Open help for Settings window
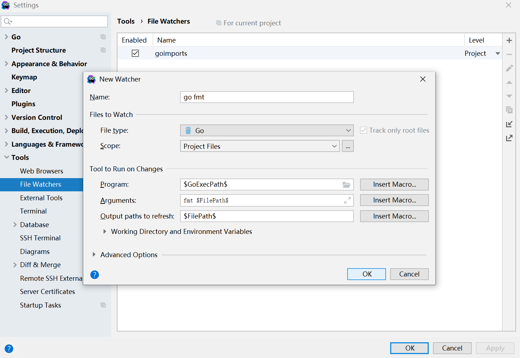The image size is (520, 358). (9, 349)
